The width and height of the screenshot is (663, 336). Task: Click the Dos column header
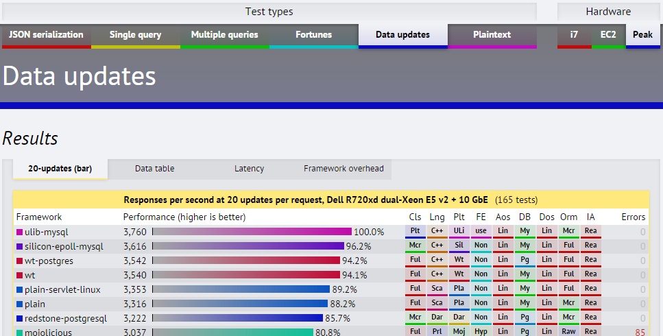pyautogui.click(x=546, y=217)
